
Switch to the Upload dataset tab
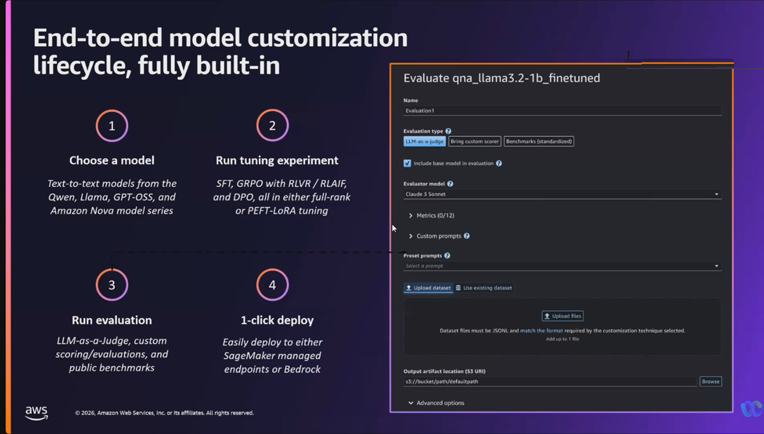(428, 288)
